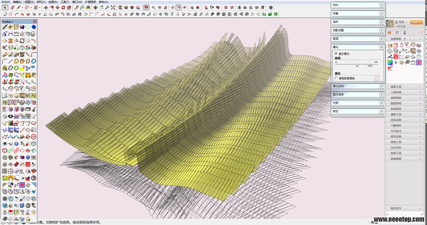Open the SUAPP home tab
427x225 pixels.
pyautogui.click(x=389, y=33)
